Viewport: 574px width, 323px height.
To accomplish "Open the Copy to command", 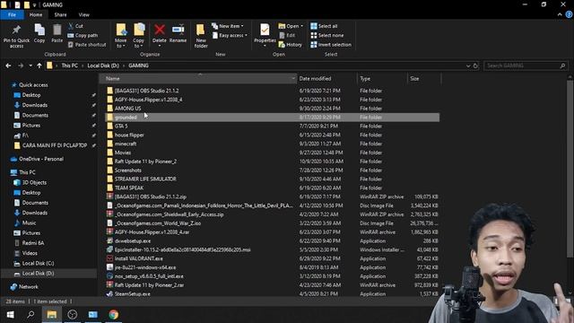I will coord(138,35).
